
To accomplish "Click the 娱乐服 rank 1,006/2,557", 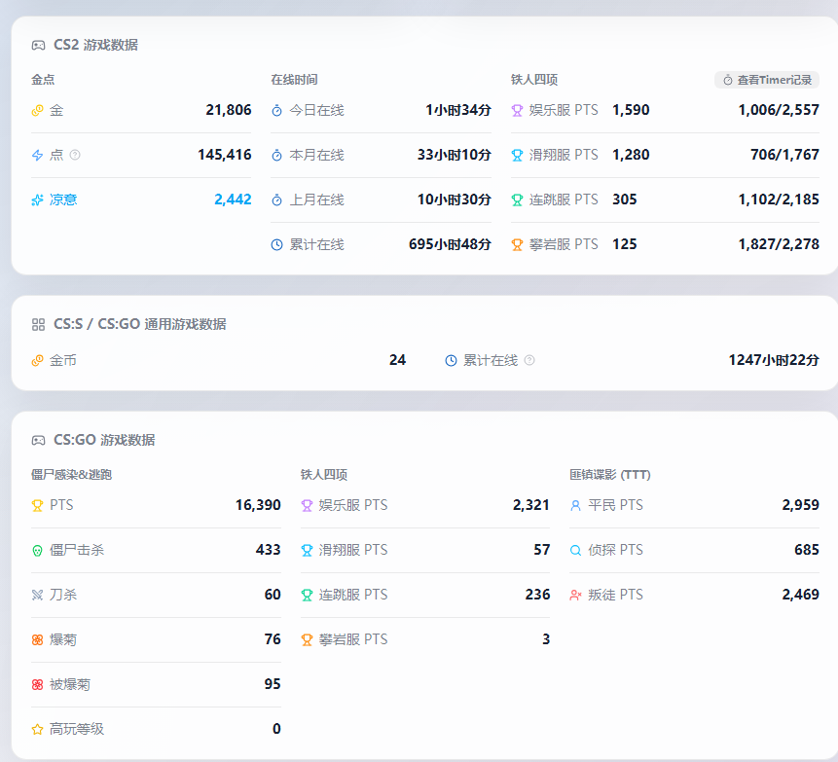I will click(779, 110).
